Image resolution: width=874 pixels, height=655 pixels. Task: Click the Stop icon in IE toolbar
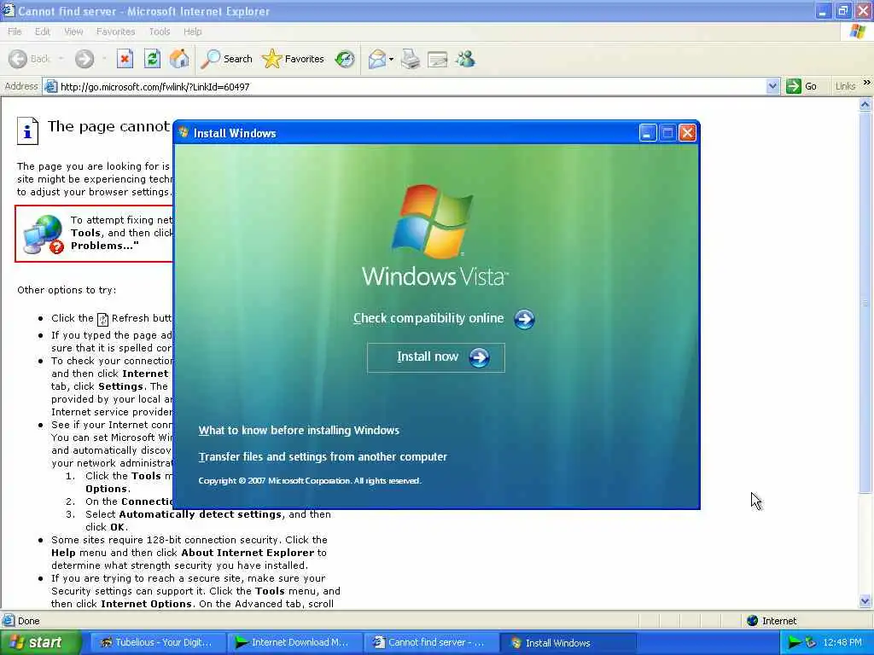click(x=125, y=59)
